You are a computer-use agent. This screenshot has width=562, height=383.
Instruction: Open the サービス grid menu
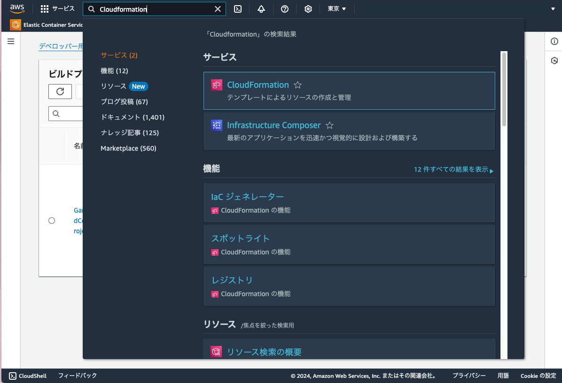[57, 9]
